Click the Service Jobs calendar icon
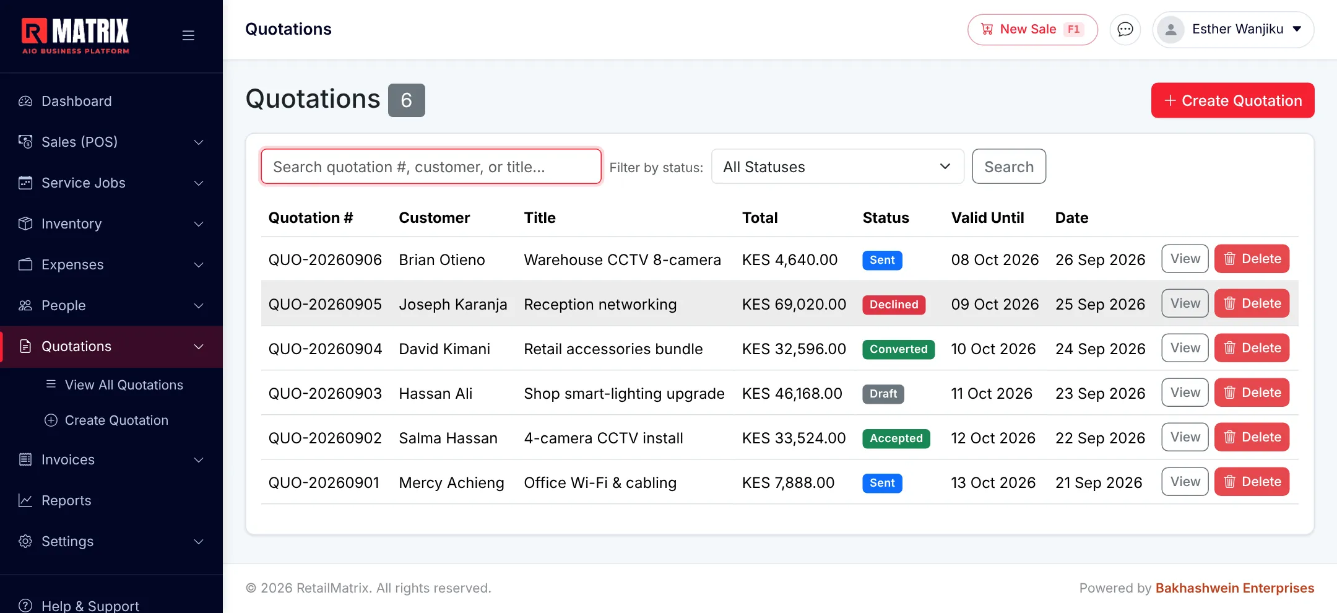The image size is (1337, 613). (x=25, y=183)
